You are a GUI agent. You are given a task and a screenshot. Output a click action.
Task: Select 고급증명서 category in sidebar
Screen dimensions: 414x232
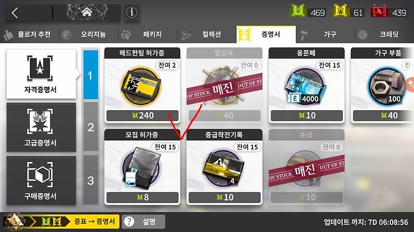(x=41, y=127)
